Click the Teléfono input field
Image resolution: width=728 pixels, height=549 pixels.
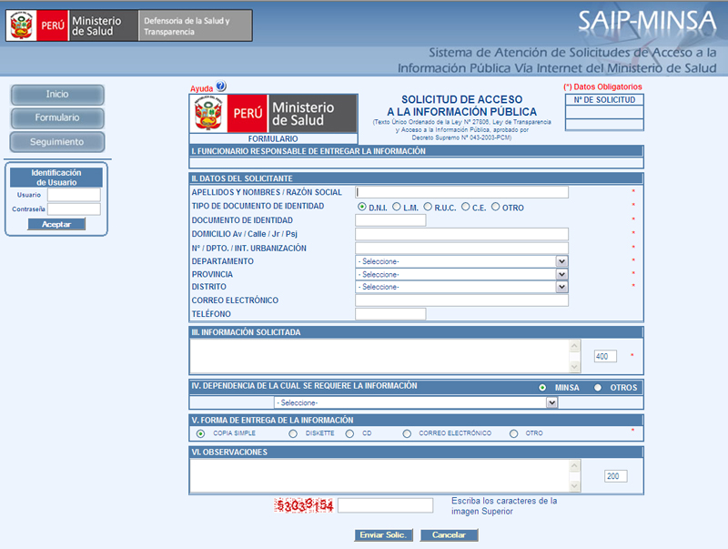[x=390, y=314]
